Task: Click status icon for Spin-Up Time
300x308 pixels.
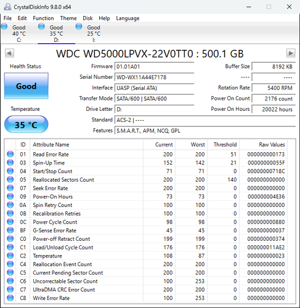Action: click(x=10, y=163)
